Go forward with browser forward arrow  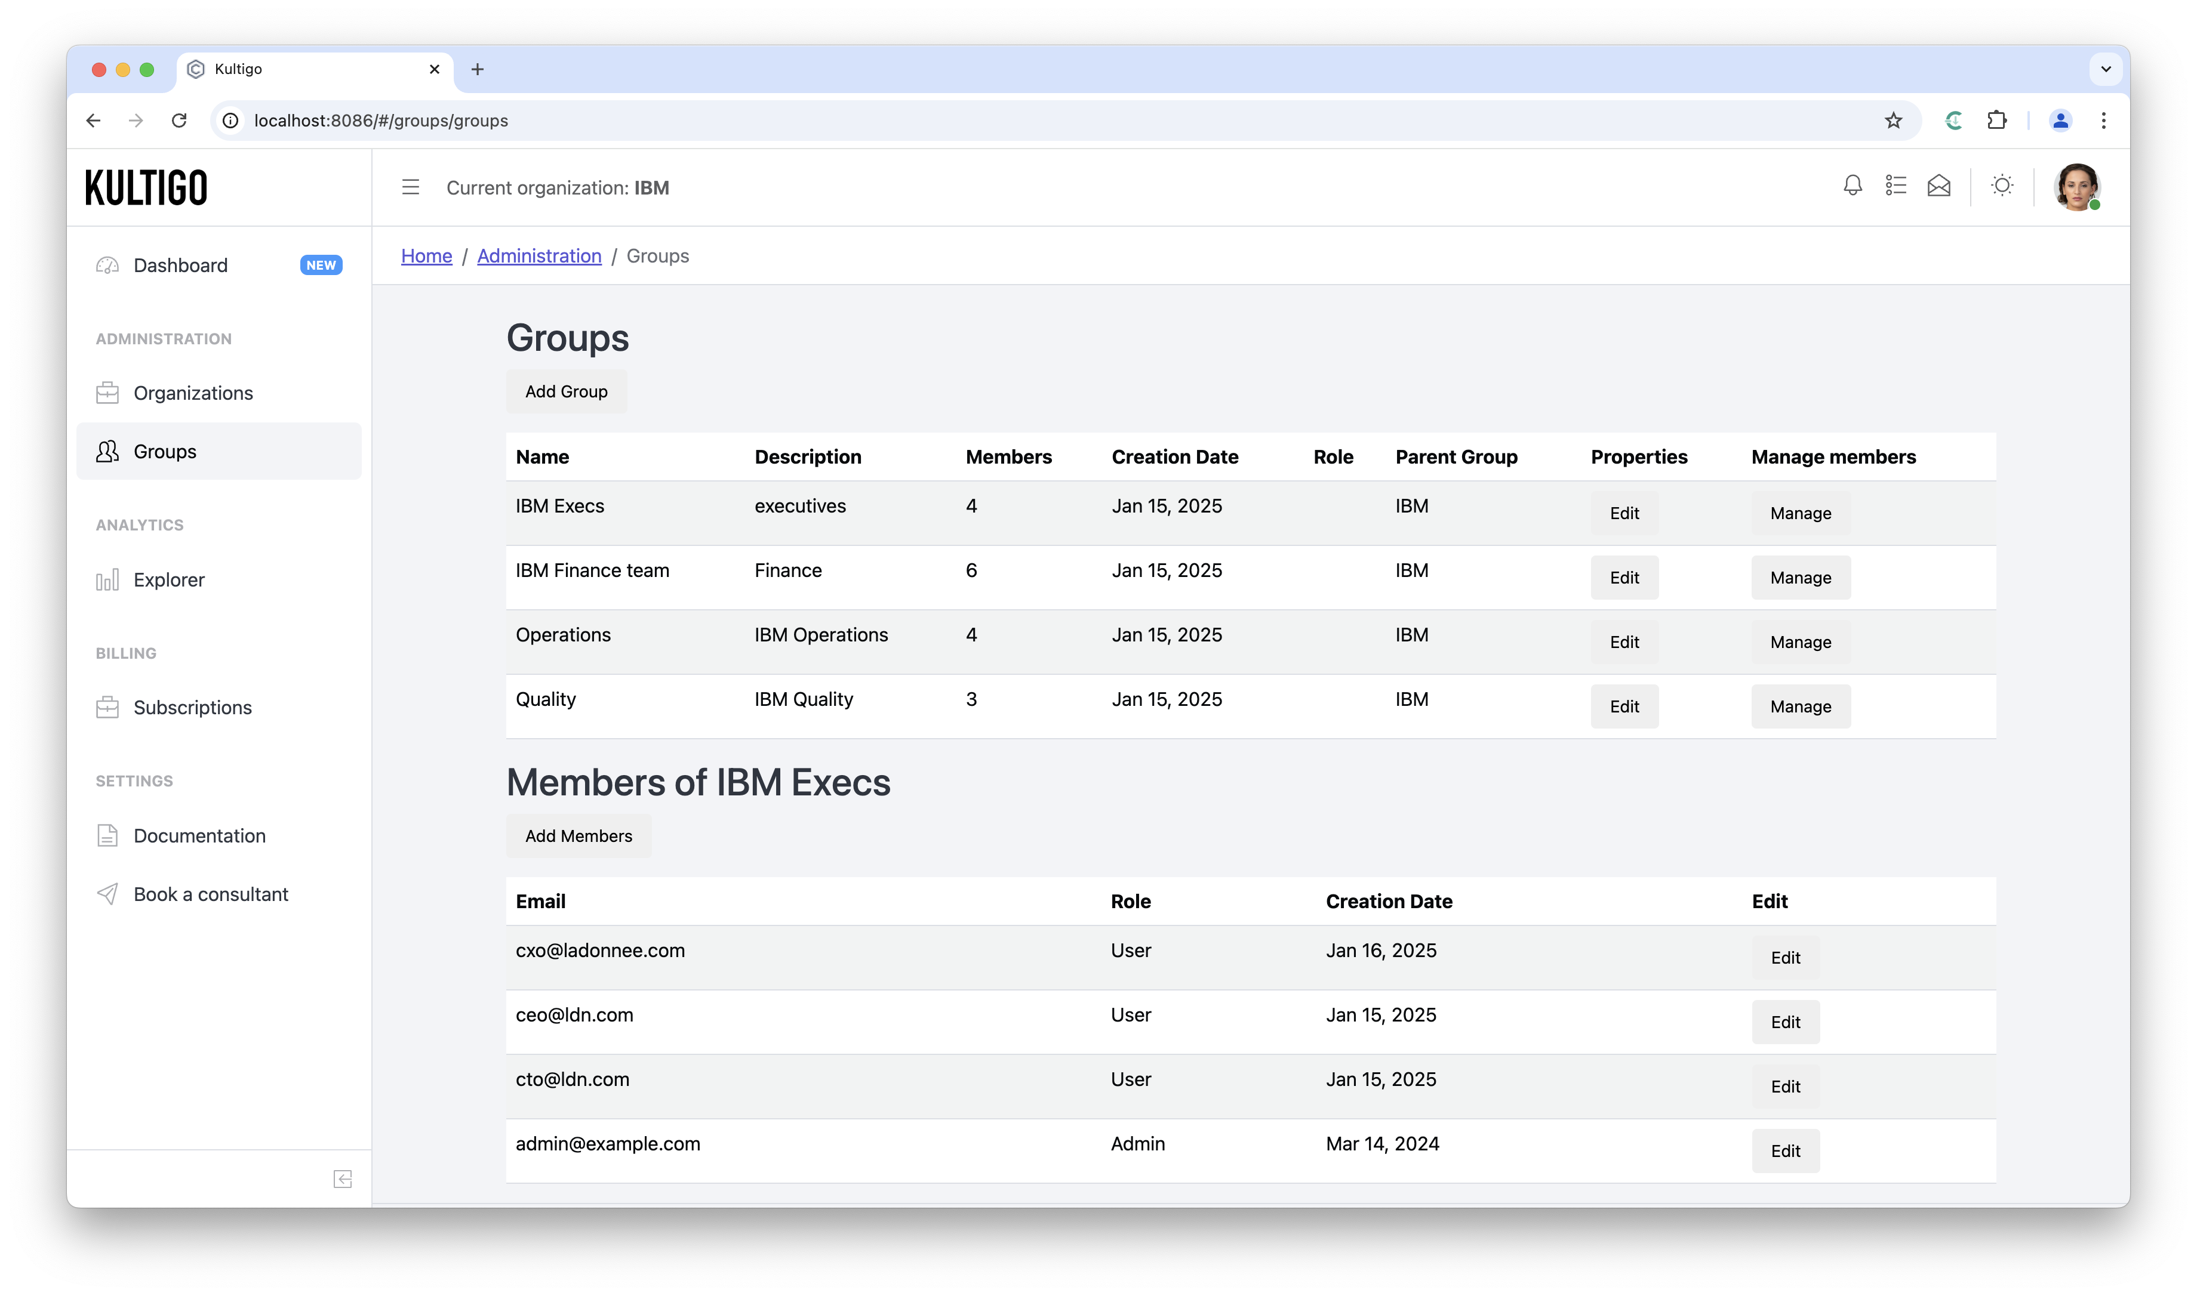[136, 121]
